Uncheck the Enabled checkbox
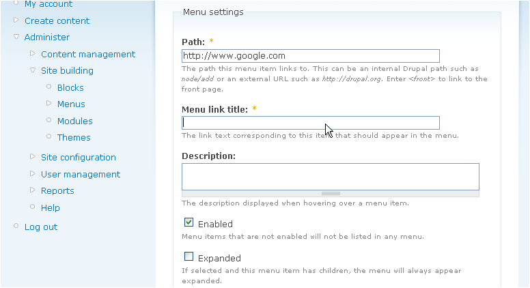 [x=189, y=222]
